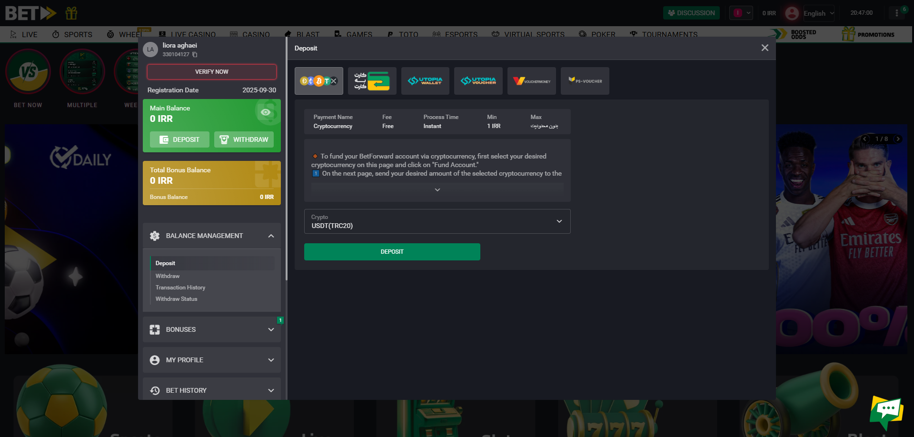Expand the deposit instructions text

pos(437,190)
